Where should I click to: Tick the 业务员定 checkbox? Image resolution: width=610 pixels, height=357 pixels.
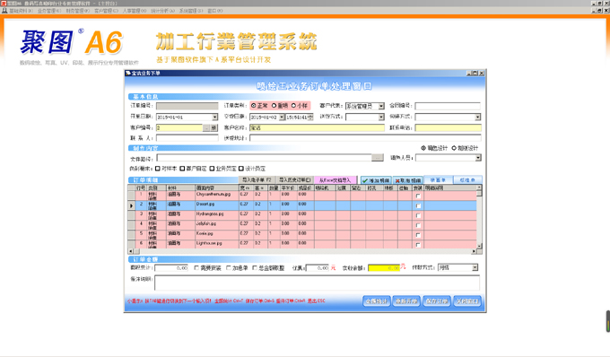(x=212, y=169)
